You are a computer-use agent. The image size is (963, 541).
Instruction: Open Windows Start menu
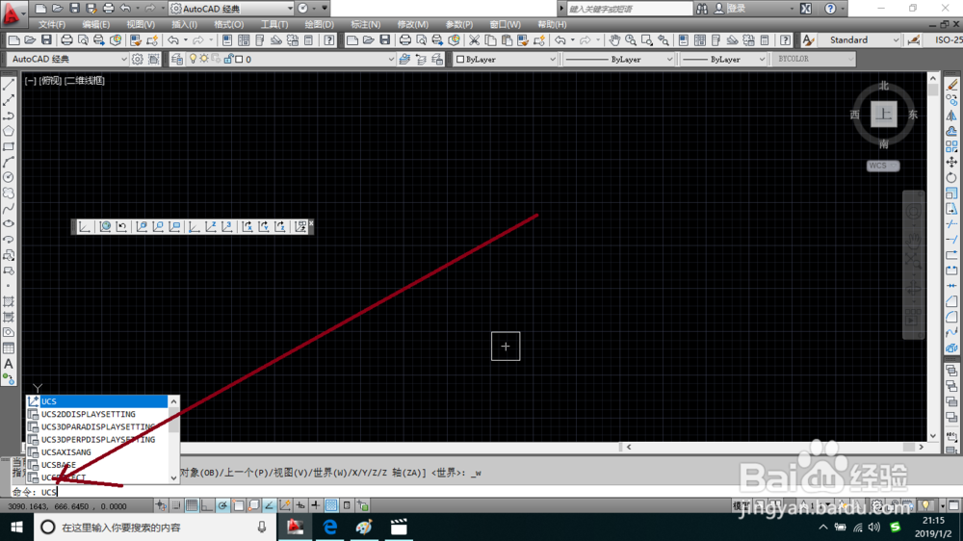tap(16, 527)
